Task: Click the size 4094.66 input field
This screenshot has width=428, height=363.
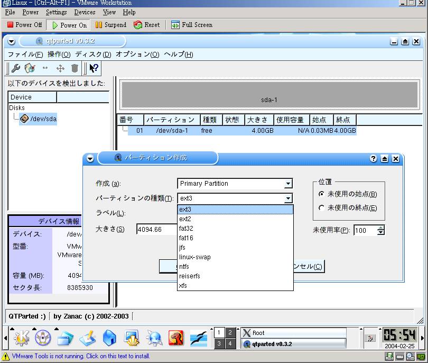Action: pyautogui.click(x=157, y=229)
